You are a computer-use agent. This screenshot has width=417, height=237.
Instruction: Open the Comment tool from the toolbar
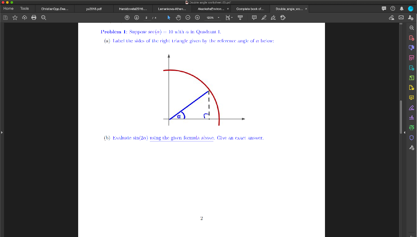[x=254, y=17]
